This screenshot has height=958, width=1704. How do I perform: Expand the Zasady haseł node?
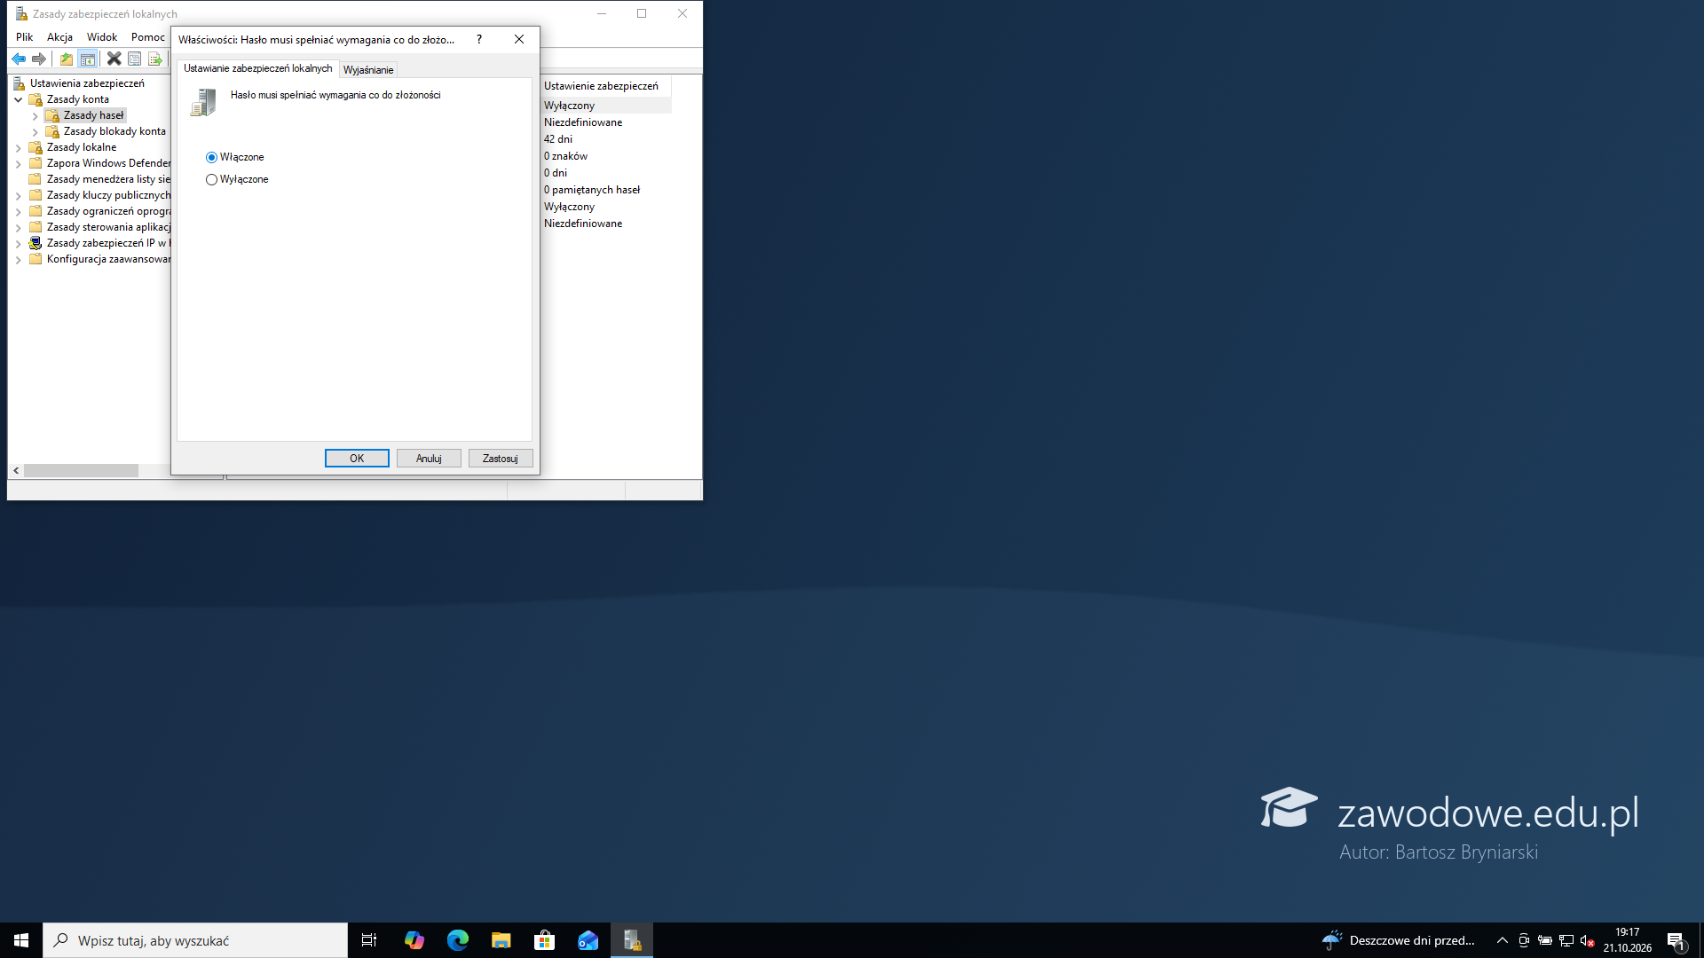(35, 115)
